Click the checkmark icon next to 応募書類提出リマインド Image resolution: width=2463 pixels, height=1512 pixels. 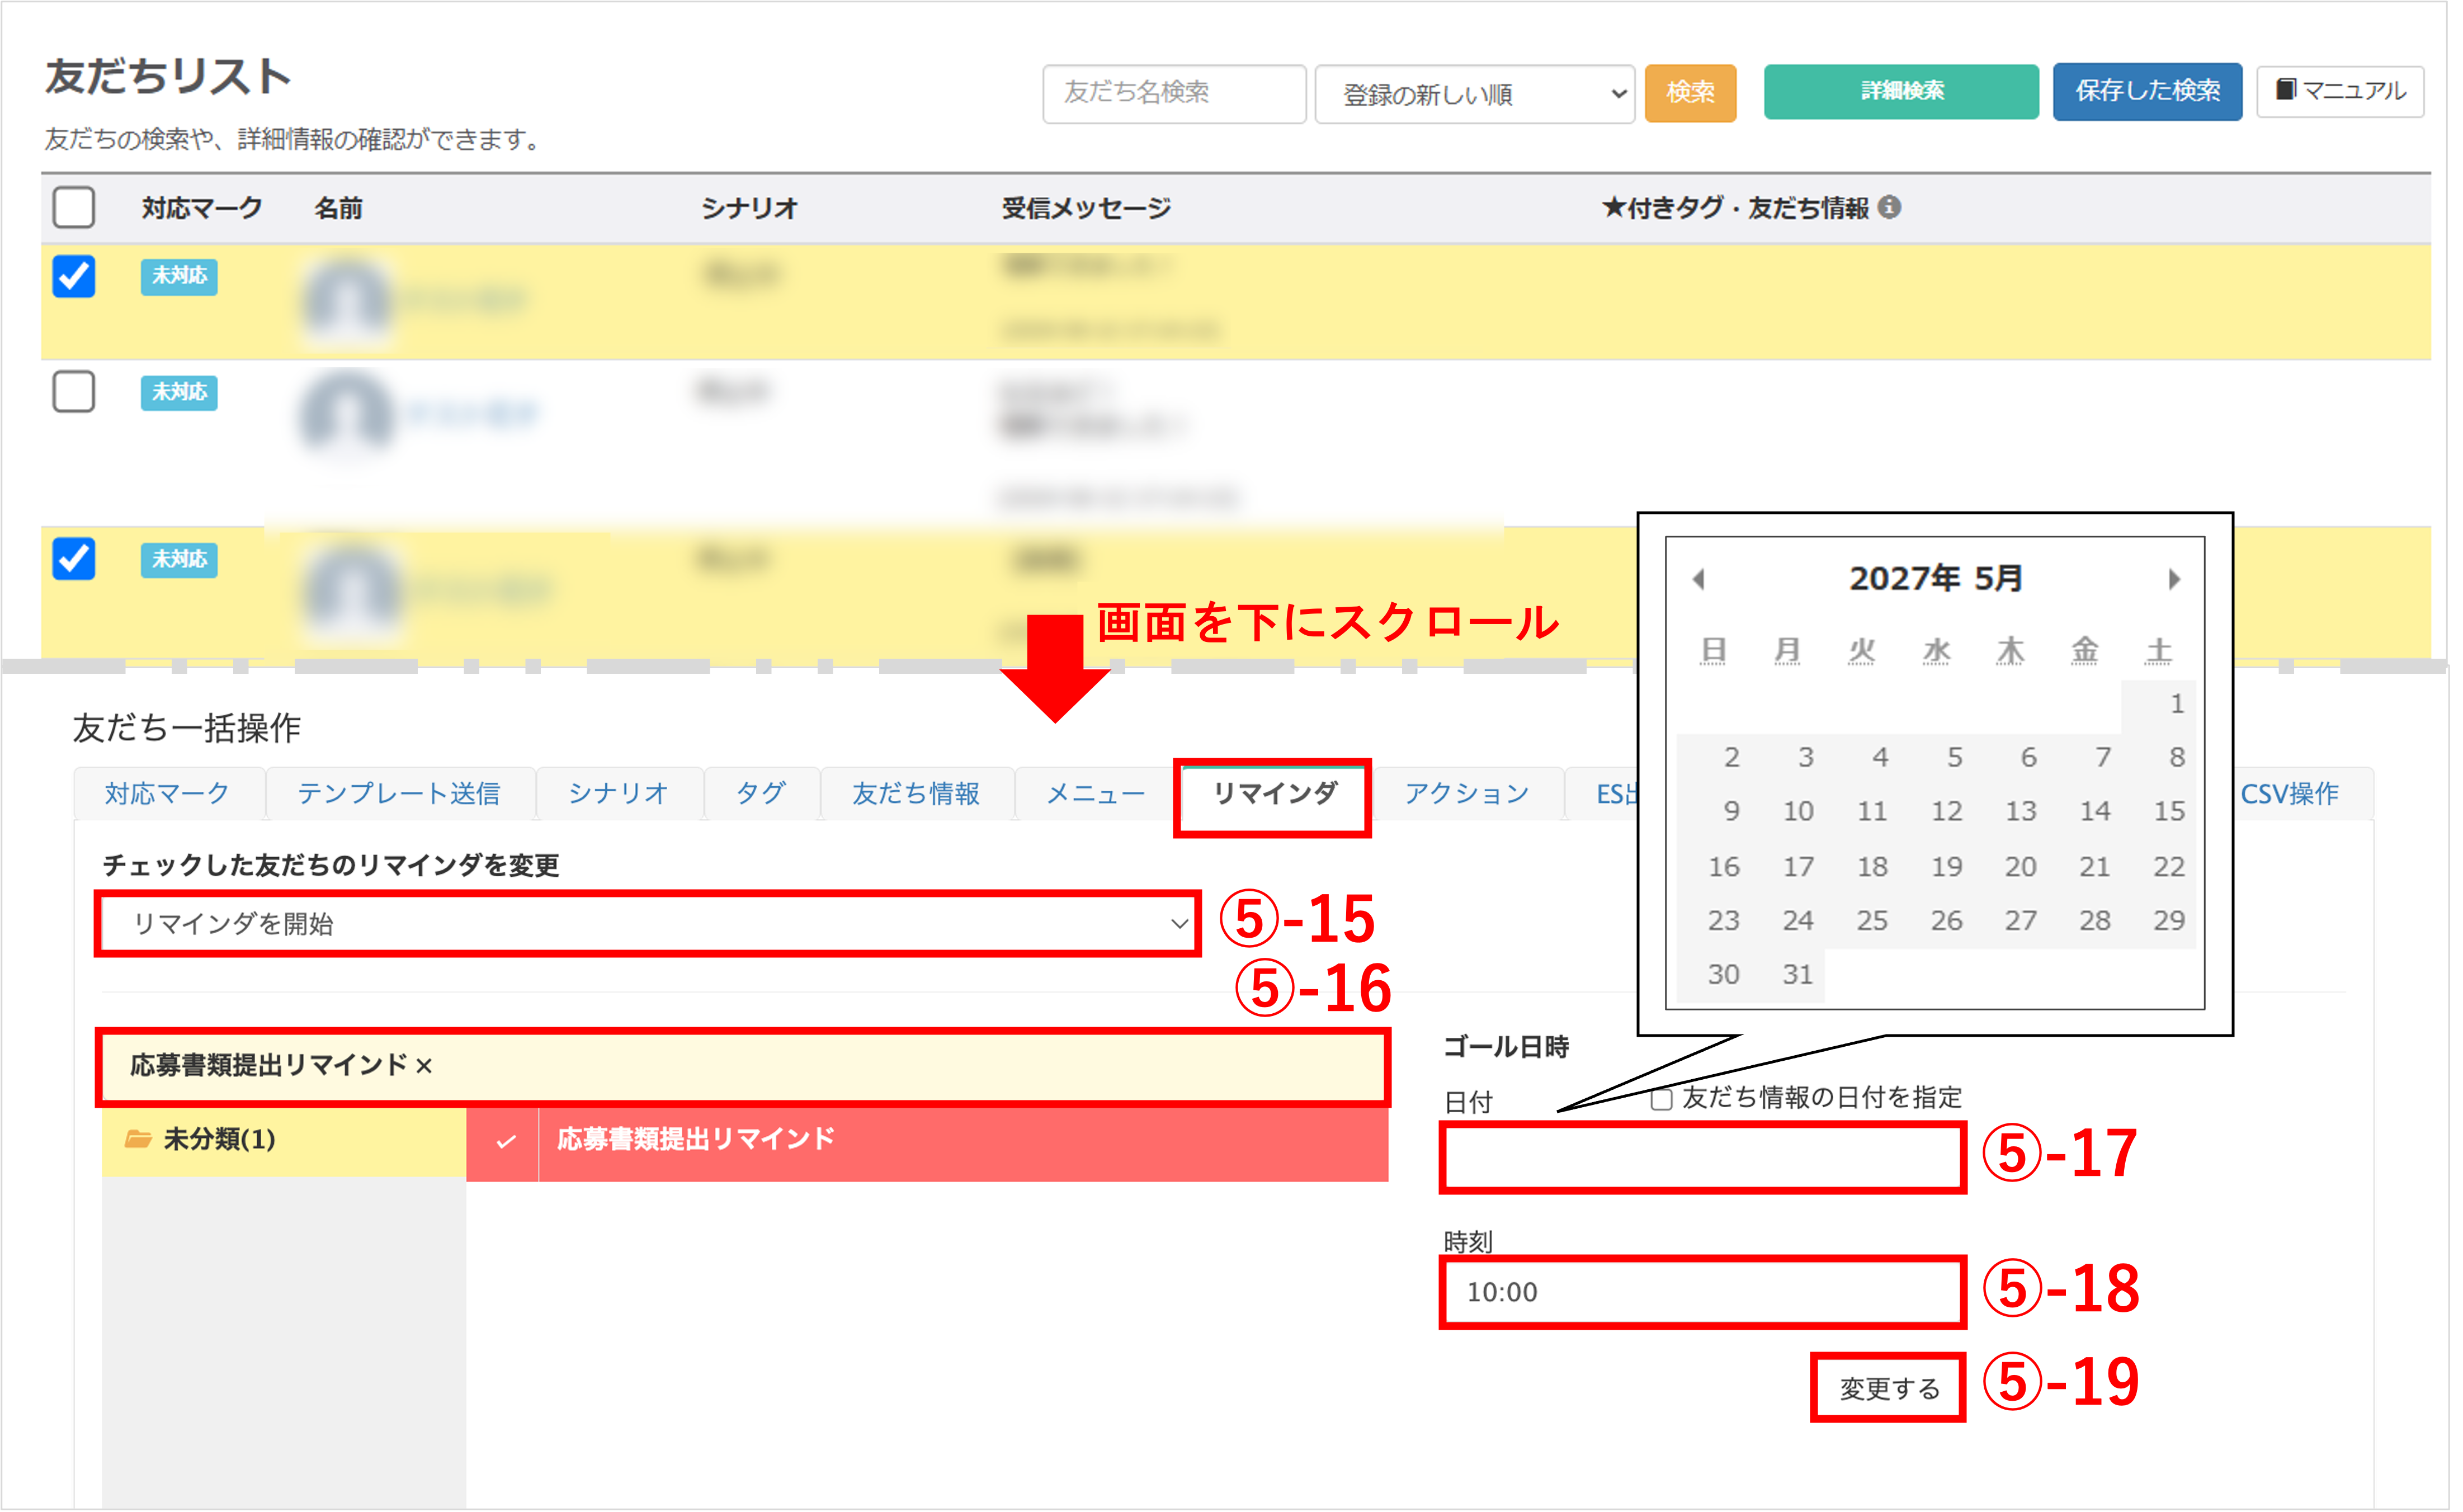pyautogui.click(x=506, y=1141)
